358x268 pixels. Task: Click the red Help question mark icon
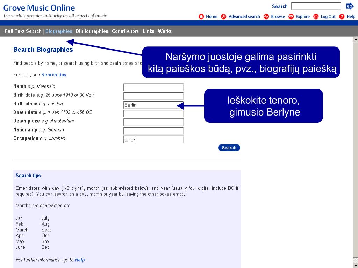pos(342,17)
